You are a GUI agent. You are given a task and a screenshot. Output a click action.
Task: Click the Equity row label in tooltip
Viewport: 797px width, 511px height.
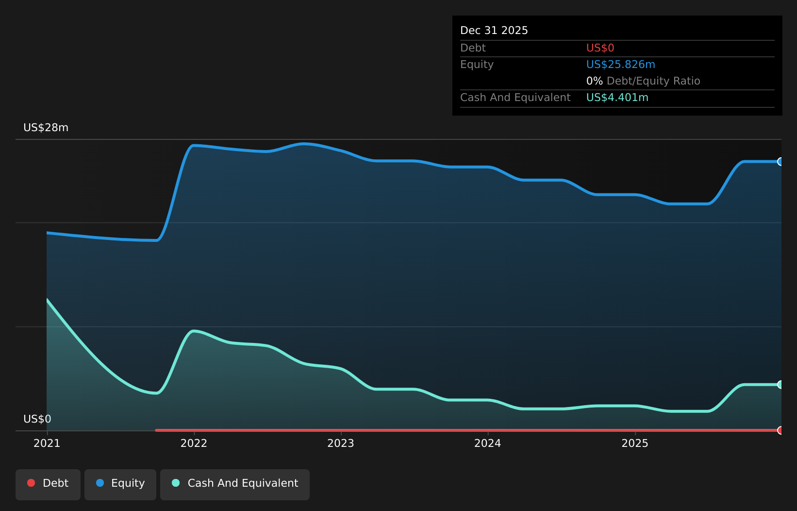477,65
